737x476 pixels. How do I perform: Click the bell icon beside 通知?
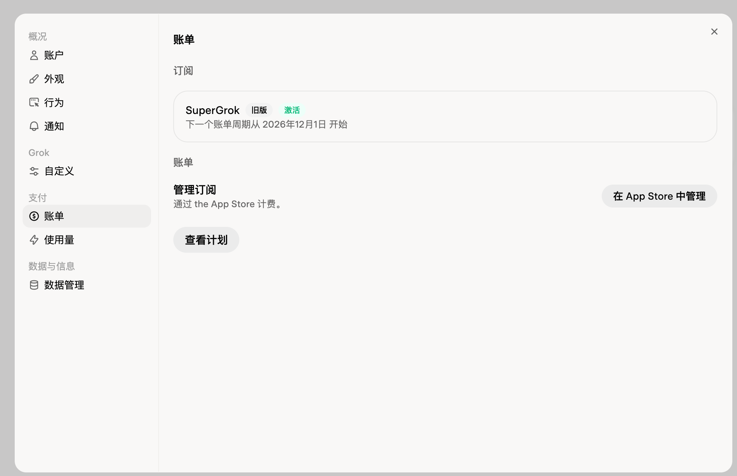[x=34, y=126]
